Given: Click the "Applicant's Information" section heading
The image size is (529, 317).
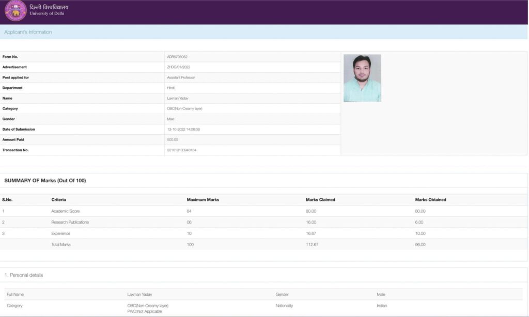Looking at the screenshot, I should click(x=28, y=32).
